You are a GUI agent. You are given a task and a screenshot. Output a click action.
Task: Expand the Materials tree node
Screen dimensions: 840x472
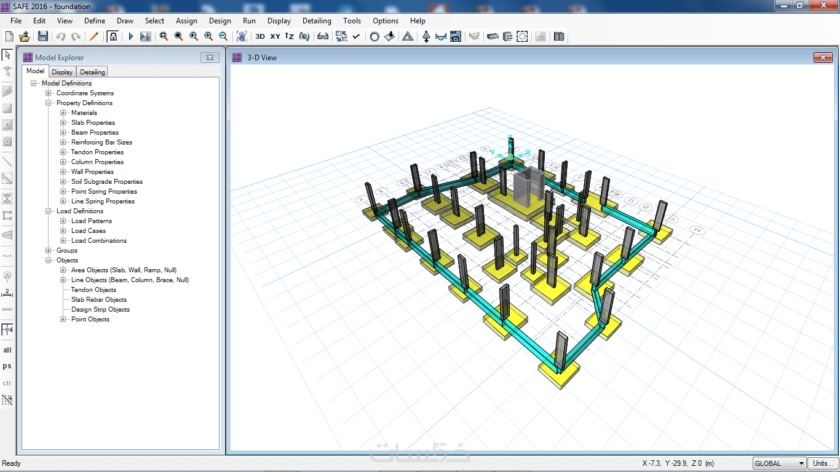coord(63,113)
